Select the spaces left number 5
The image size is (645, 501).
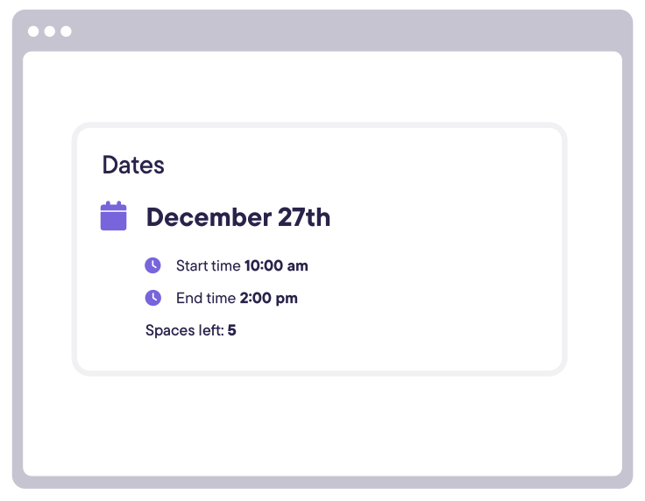tap(232, 330)
